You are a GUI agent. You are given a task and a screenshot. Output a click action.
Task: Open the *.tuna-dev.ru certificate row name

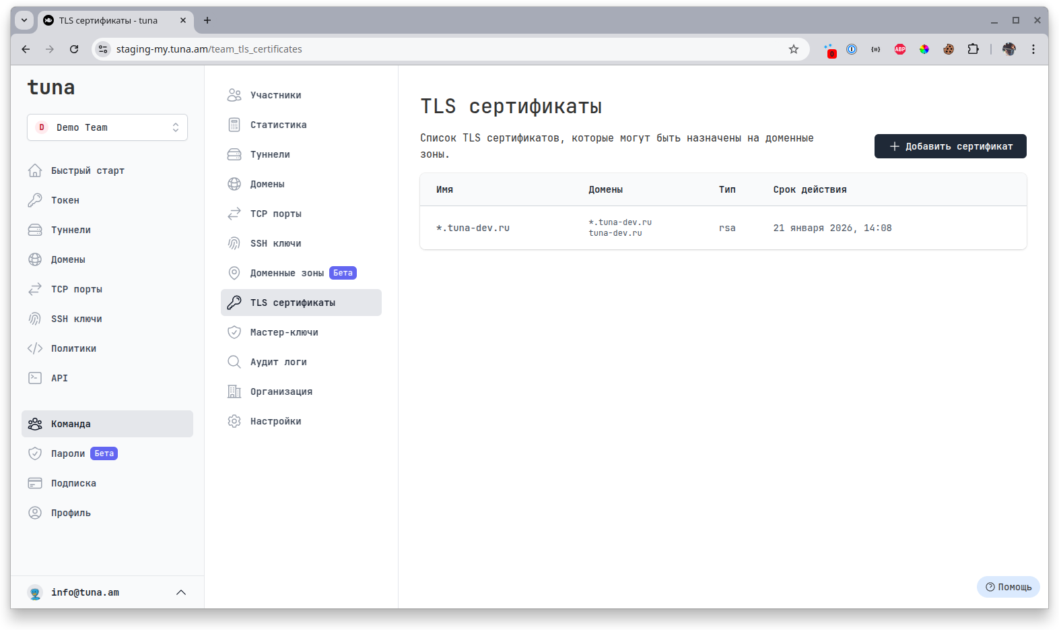473,228
